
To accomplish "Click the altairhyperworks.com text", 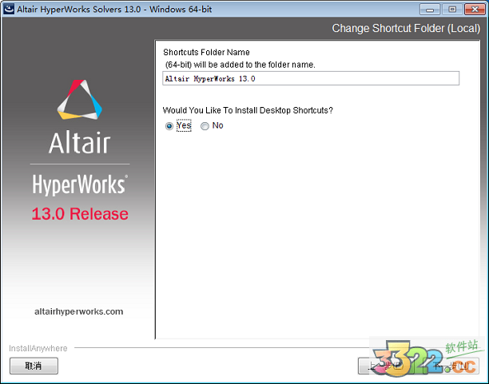I will pyautogui.click(x=78, y=311).
